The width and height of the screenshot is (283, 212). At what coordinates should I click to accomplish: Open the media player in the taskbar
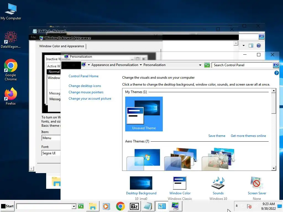coord(106,206)
